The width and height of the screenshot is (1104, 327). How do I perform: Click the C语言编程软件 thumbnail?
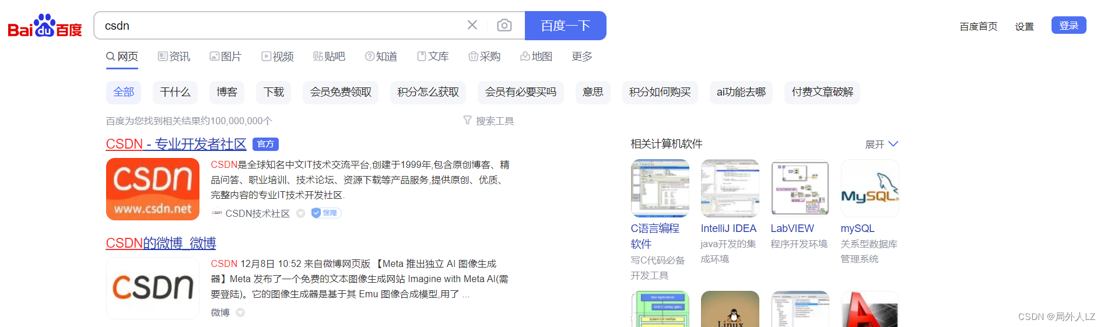click(x=660, y=188)
